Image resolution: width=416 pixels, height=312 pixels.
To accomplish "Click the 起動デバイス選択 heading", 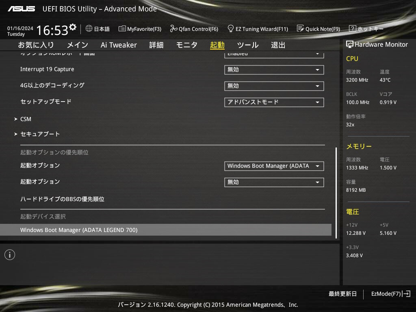I will click(43, 217).
